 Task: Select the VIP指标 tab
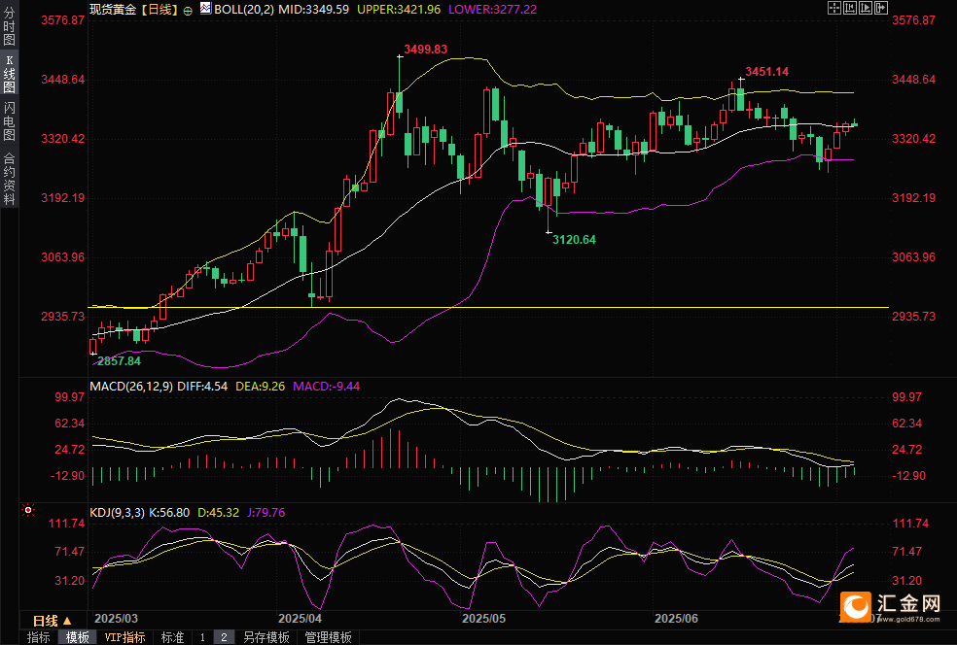(124, 637)
